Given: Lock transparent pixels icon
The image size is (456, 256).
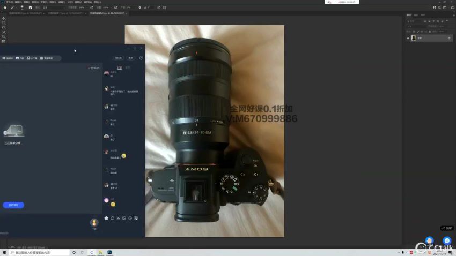Looking at the screenshot, I should click(x=414, y=32).
